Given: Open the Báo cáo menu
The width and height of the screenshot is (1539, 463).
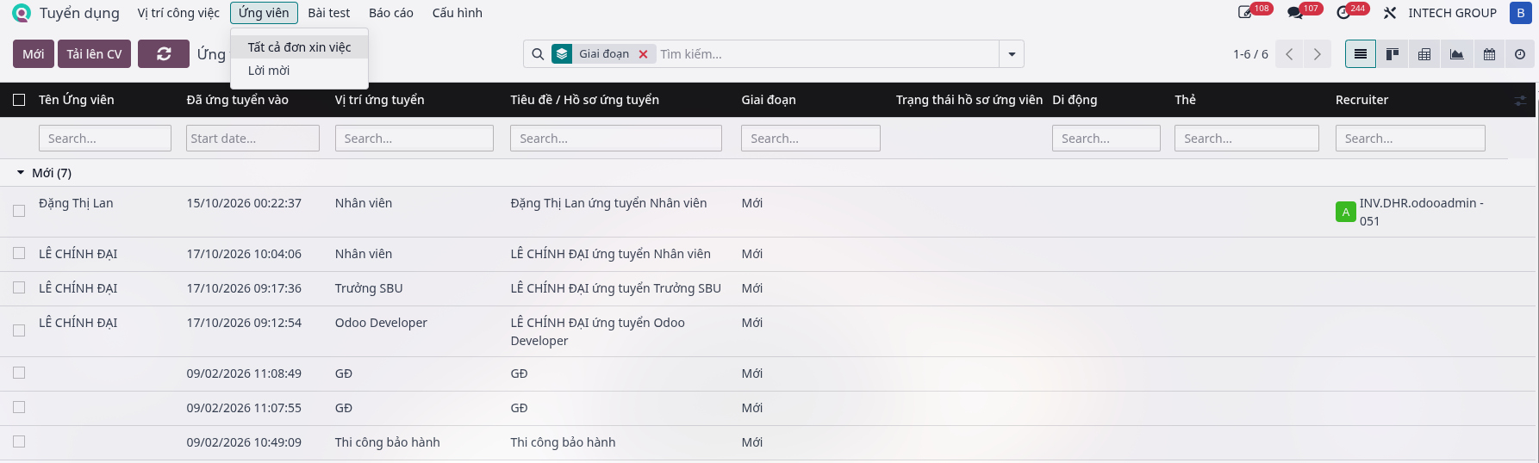Looking at the screenshot, I should click(x=391, y=13).
